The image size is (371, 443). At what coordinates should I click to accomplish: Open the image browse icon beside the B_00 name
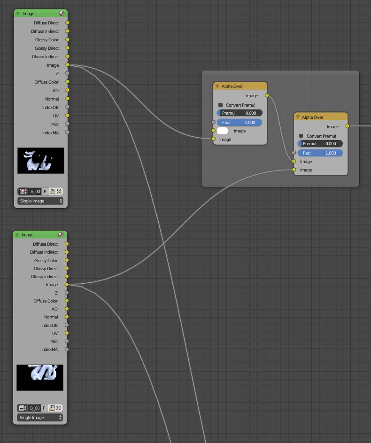pyautogui.click(x=22, y=408)
